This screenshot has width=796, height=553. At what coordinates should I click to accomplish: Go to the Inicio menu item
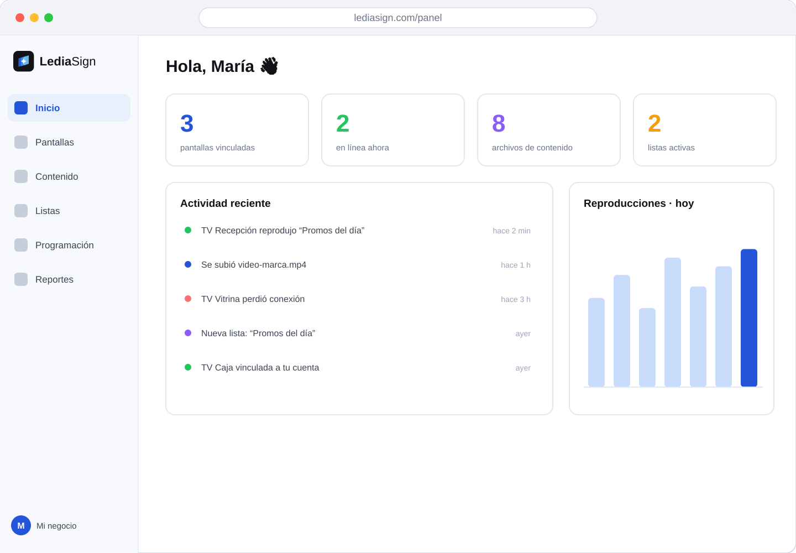pos(69,108)
